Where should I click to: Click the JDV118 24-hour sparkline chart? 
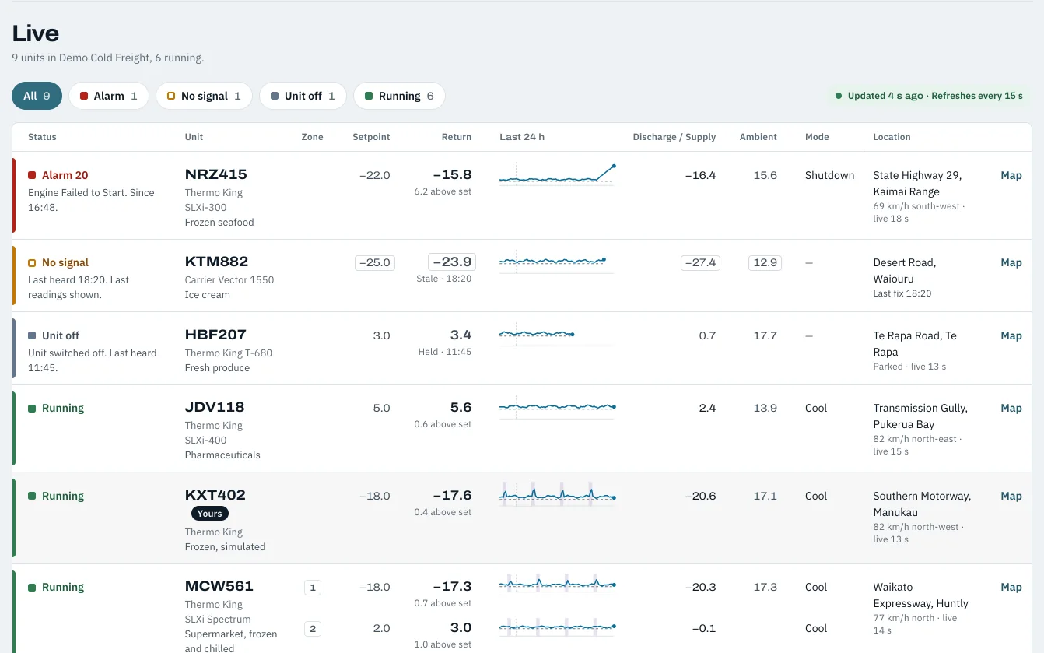pos(556,407)
